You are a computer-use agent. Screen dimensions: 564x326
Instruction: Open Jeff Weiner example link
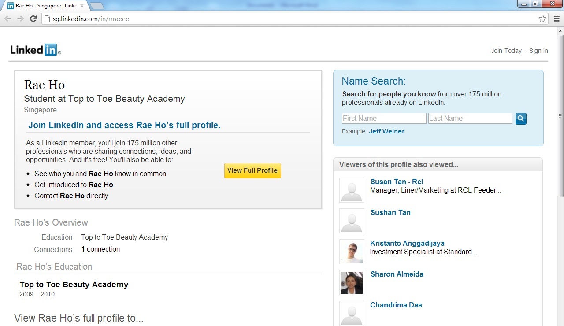[x=386, y=131]
